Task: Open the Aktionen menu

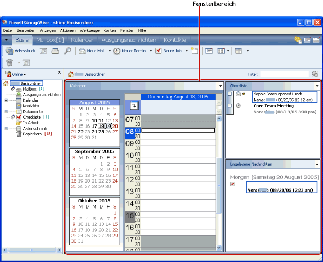Action: coord(68,31)
